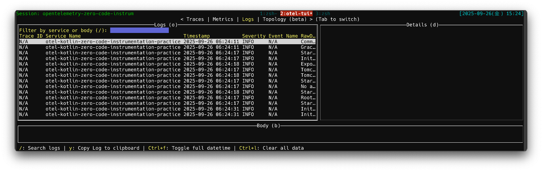Click the timestamp in the 'Root…' row

coord(211,98)
